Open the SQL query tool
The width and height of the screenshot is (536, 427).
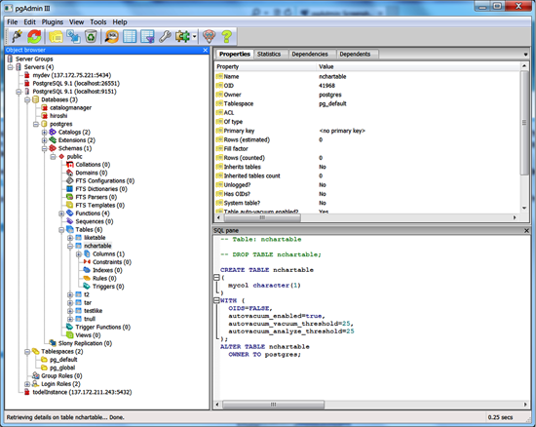click(112, 36)
